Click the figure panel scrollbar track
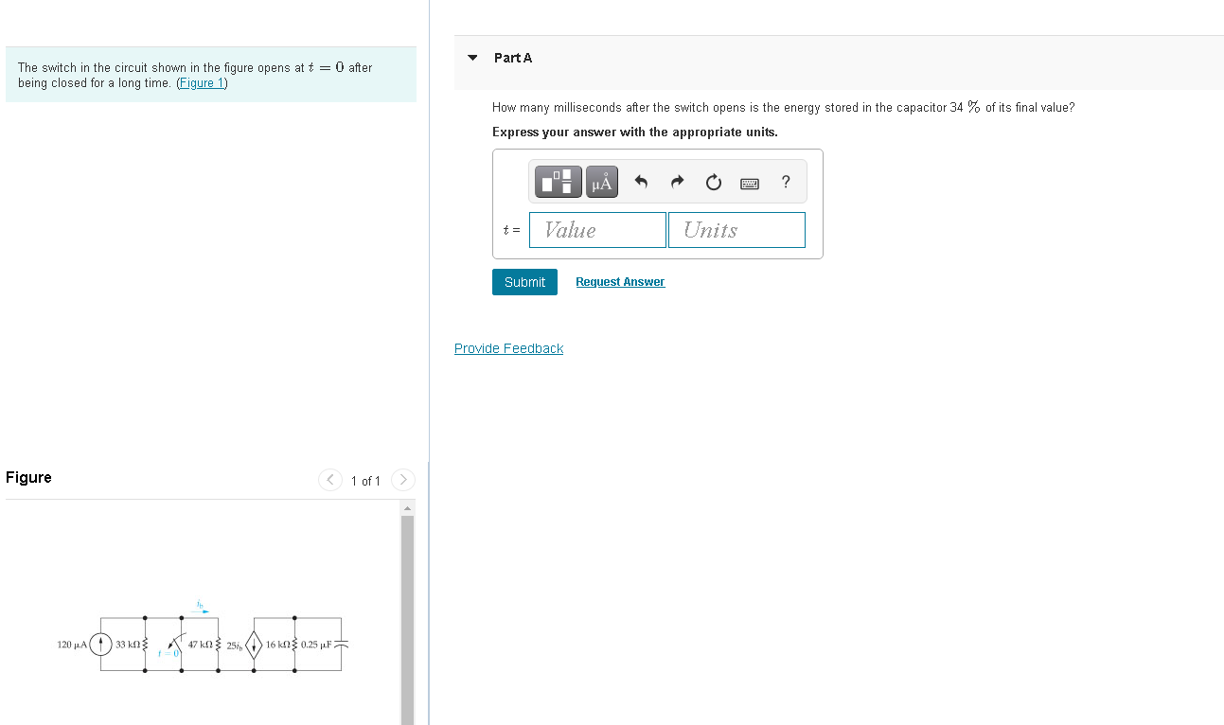This screenshot has width=1224, height=725. pyautogui.click(x=408, y=620)
